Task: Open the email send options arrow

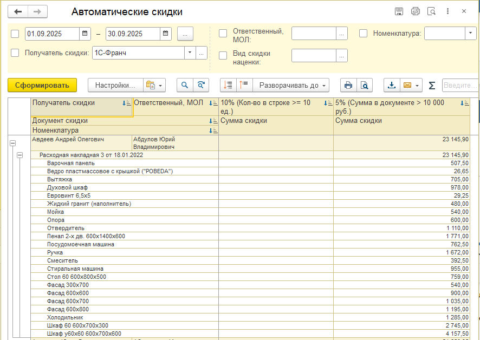Action: 418,86
